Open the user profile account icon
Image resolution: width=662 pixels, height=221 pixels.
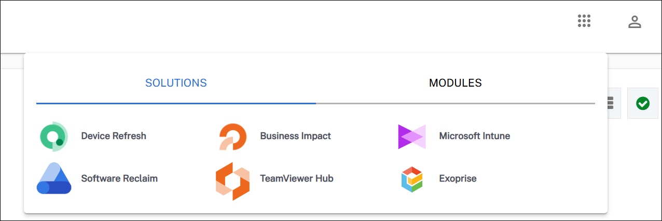pyautogui.click(x=635, y=22)
